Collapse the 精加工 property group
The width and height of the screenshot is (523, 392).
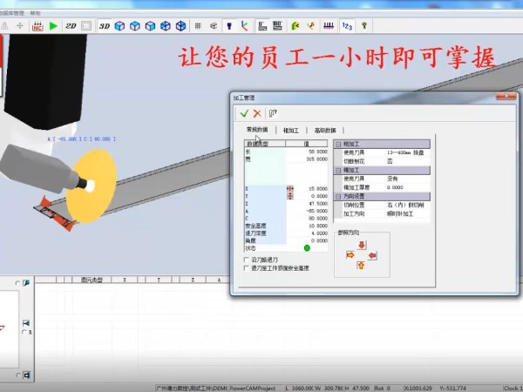coord(339,170)
